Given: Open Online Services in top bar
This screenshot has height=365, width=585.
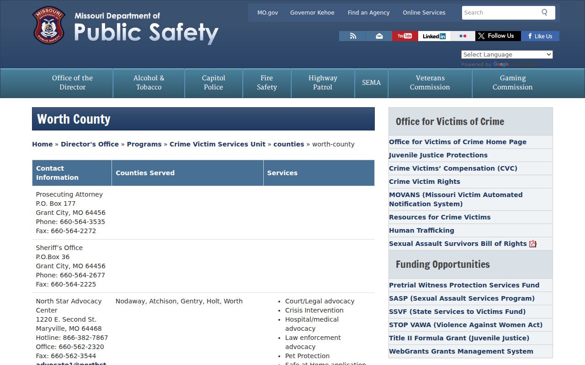Looking at the screenshot, I should 424,13.
